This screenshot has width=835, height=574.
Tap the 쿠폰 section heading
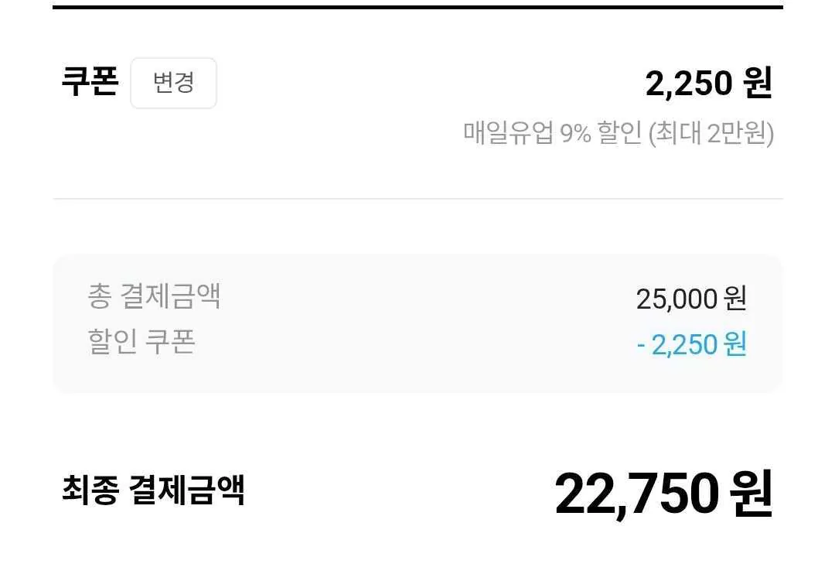click(89, 82)
